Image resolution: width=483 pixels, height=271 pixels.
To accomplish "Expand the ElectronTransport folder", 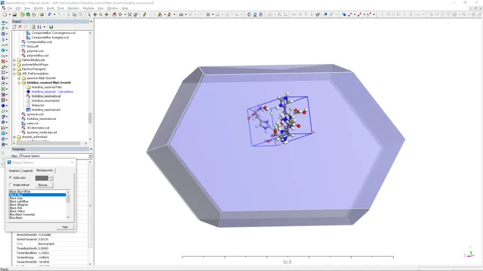I will 14,69.
